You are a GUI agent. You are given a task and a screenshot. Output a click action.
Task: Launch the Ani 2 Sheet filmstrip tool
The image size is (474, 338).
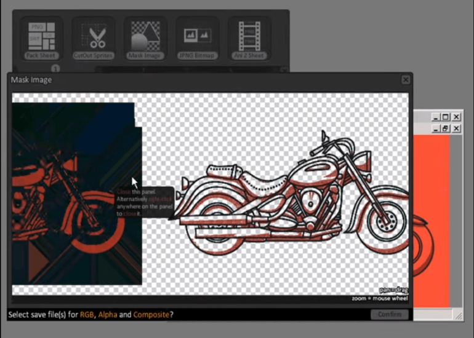pyautogui.click(x=248, y=37)
